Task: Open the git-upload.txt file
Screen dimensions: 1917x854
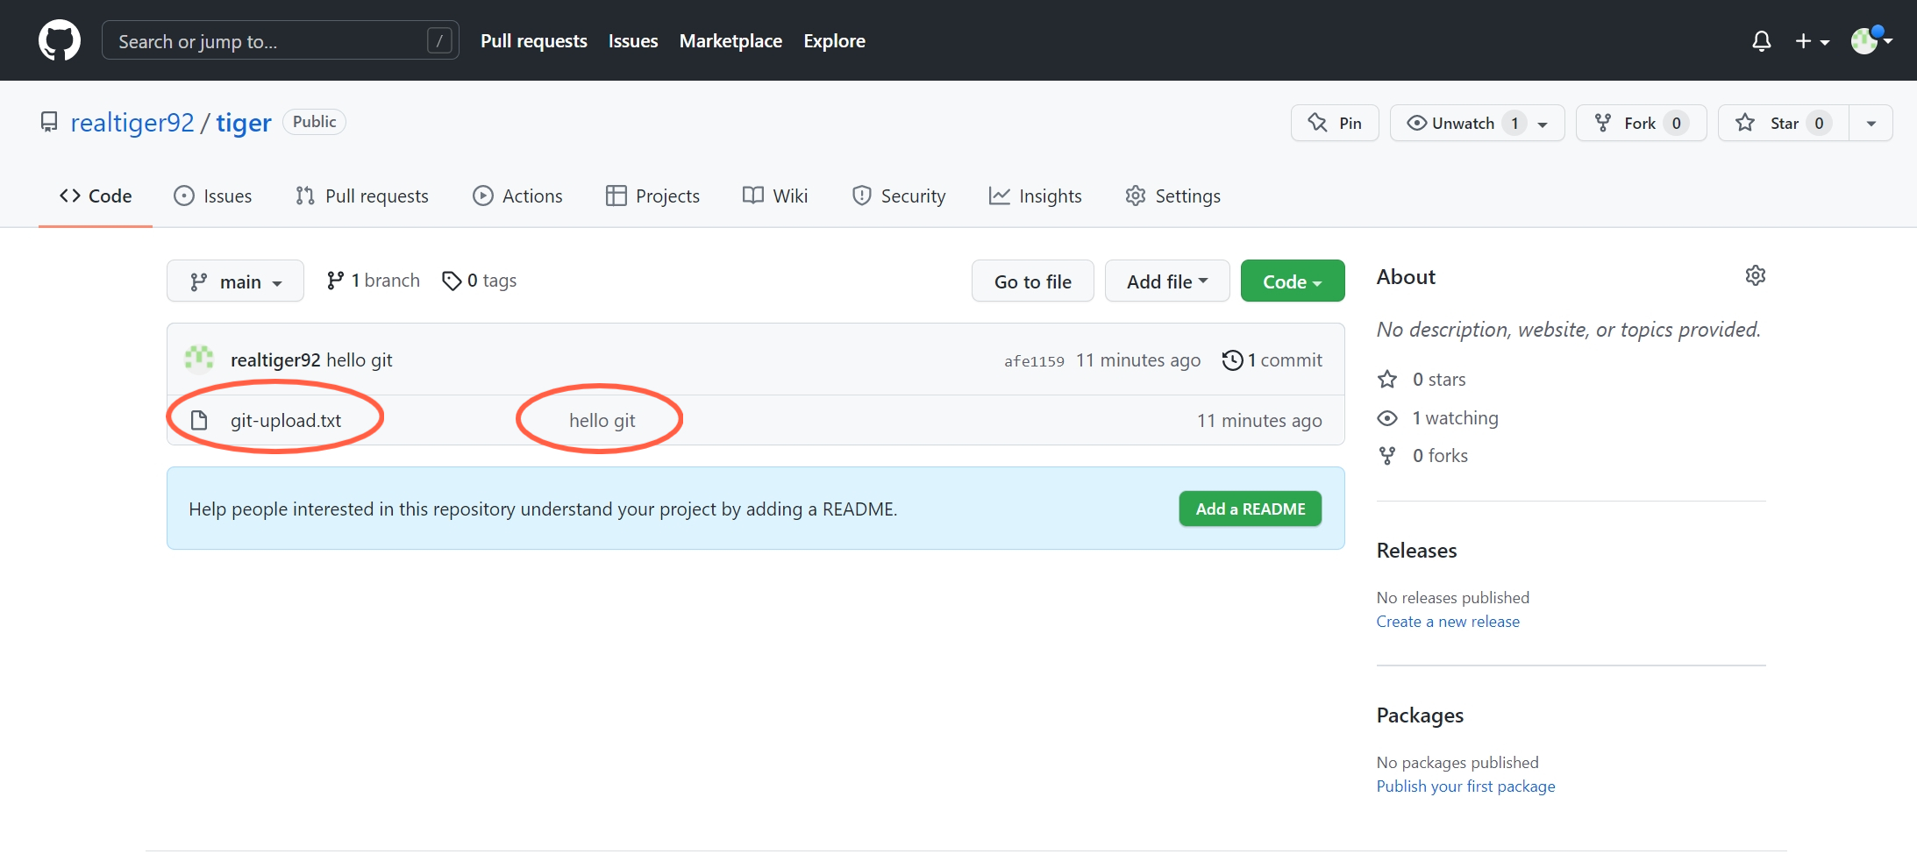Action: [x=286, y=421]
